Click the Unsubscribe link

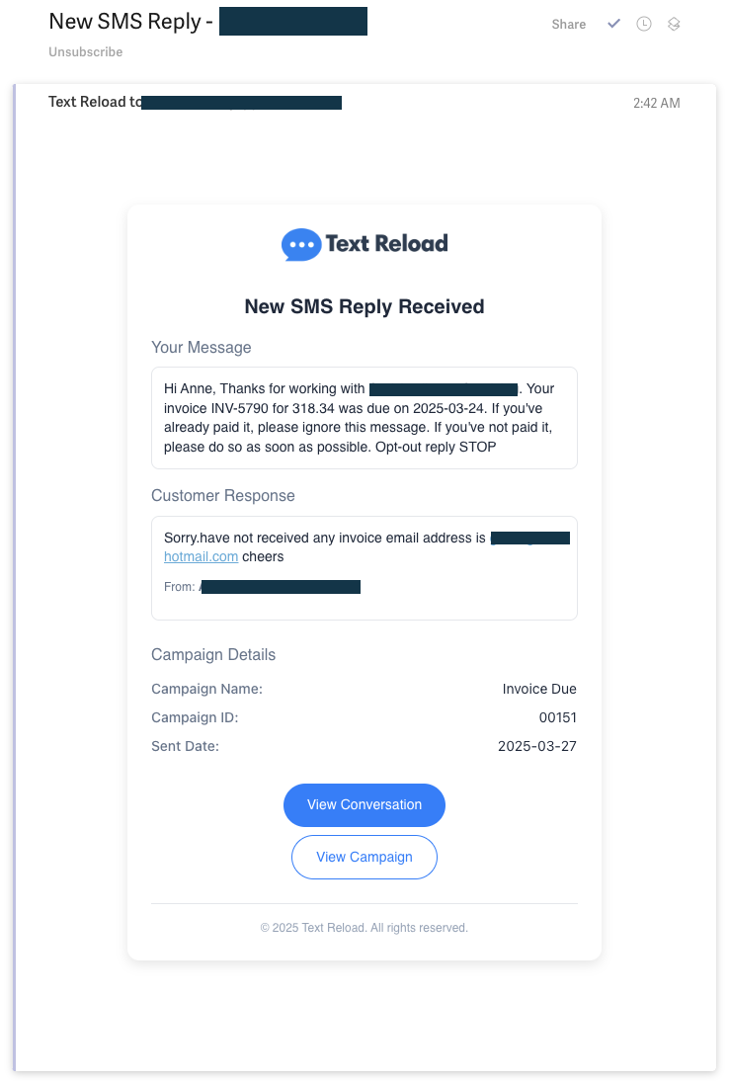click(85, 51)
